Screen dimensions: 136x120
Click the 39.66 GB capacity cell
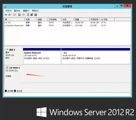(x=79, y=23)
